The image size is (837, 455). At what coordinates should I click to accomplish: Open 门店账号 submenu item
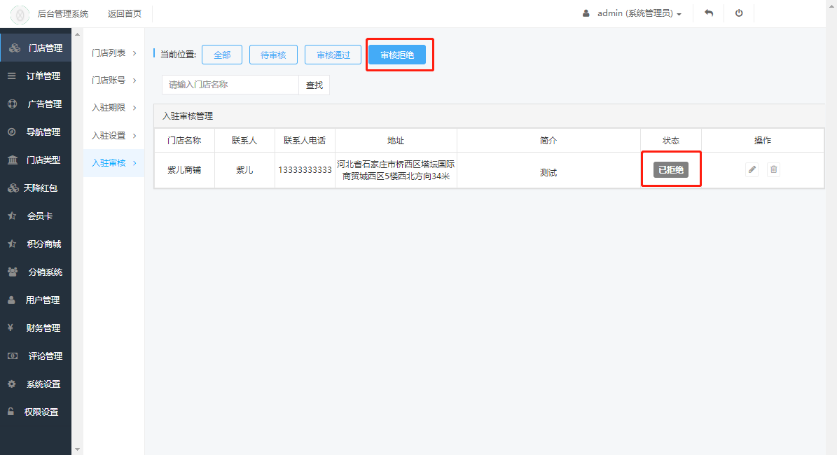[113, 80]
